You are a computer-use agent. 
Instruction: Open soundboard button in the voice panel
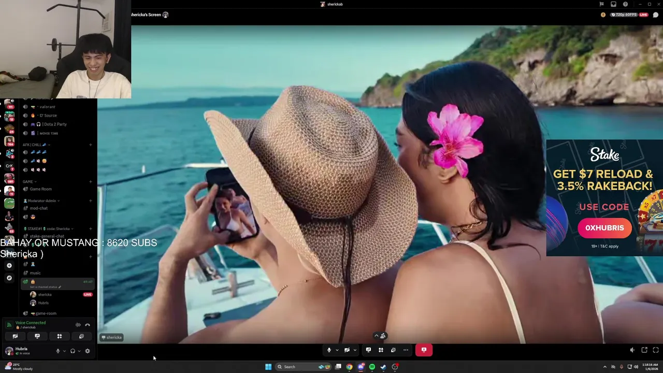click(81, 336)
